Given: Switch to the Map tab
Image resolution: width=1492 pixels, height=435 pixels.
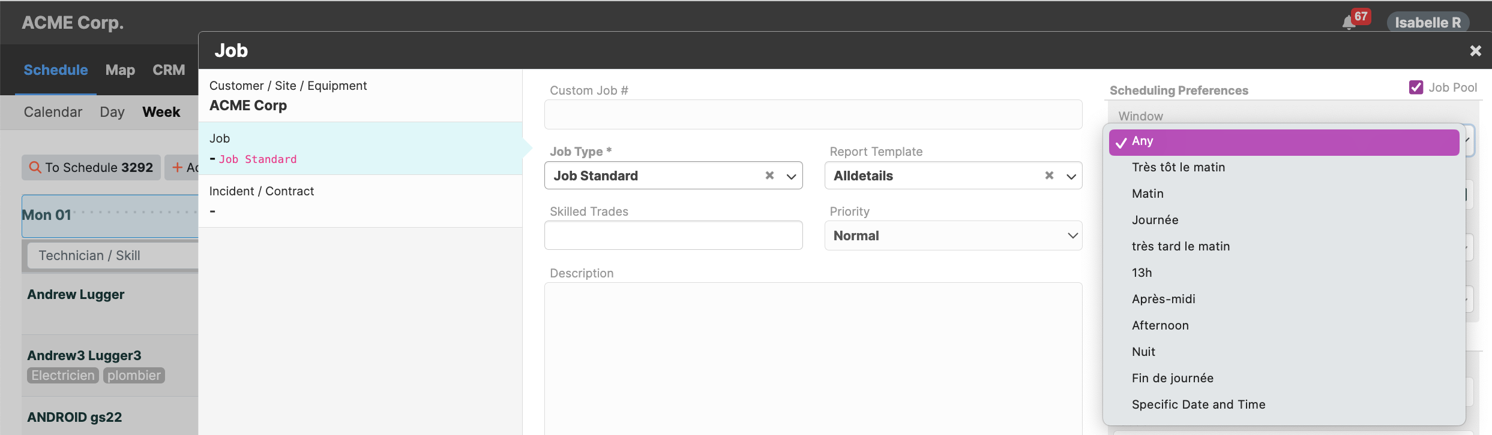Looking at the screenshot, I should point(120,70).
